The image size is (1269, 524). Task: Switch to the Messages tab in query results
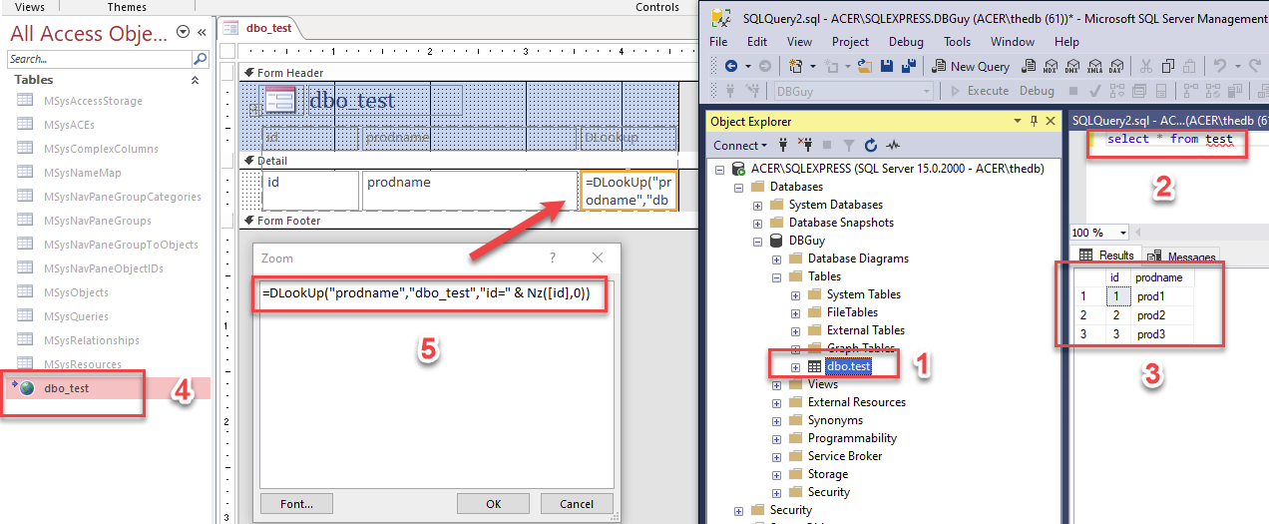(x=1183, y=257)
